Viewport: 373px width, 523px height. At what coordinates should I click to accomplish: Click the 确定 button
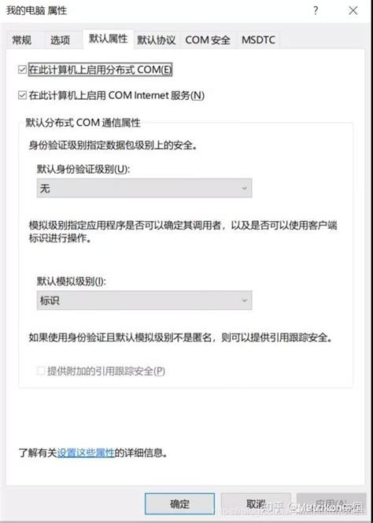[179, 503]
